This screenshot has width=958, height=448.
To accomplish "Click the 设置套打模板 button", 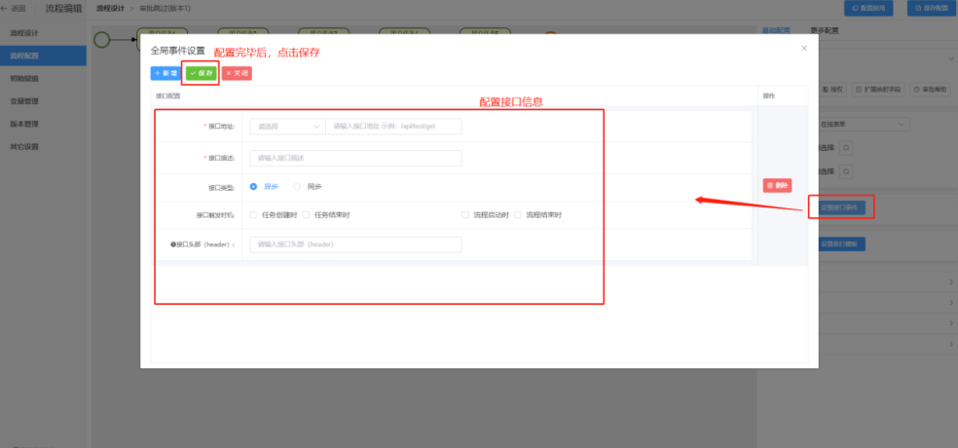I will click(841, 243).
